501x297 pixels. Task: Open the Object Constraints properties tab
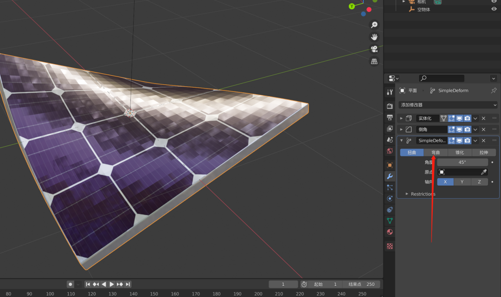[x=390, y=210]
